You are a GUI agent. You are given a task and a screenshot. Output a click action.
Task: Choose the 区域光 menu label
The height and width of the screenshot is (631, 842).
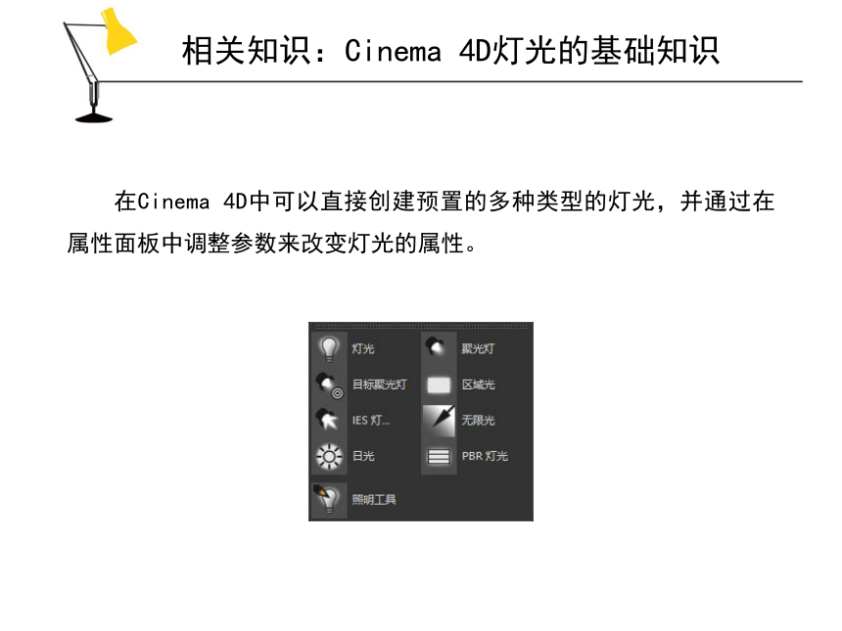coord(478,384)
